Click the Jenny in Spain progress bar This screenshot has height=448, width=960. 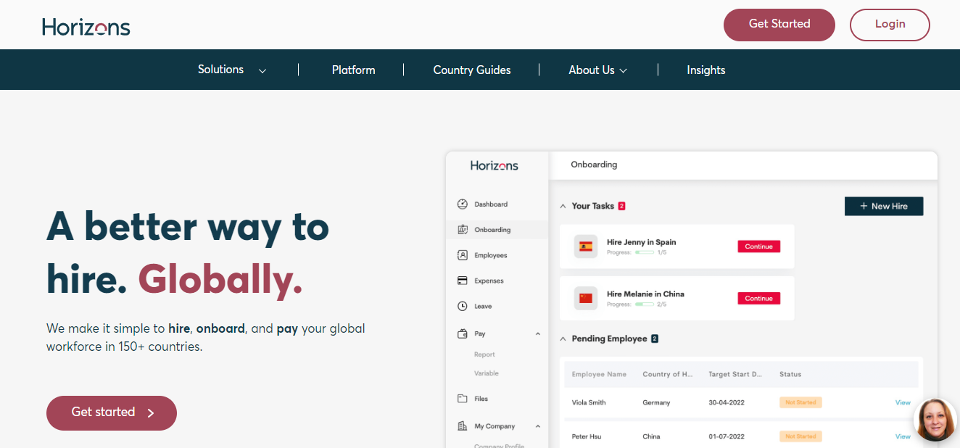pos(645,252)
